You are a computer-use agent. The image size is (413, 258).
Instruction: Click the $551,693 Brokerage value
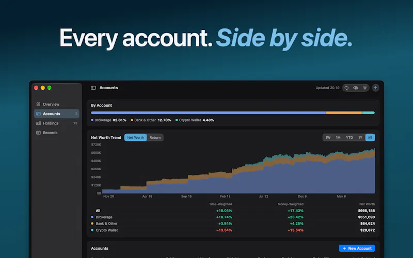tap(367, 217)
